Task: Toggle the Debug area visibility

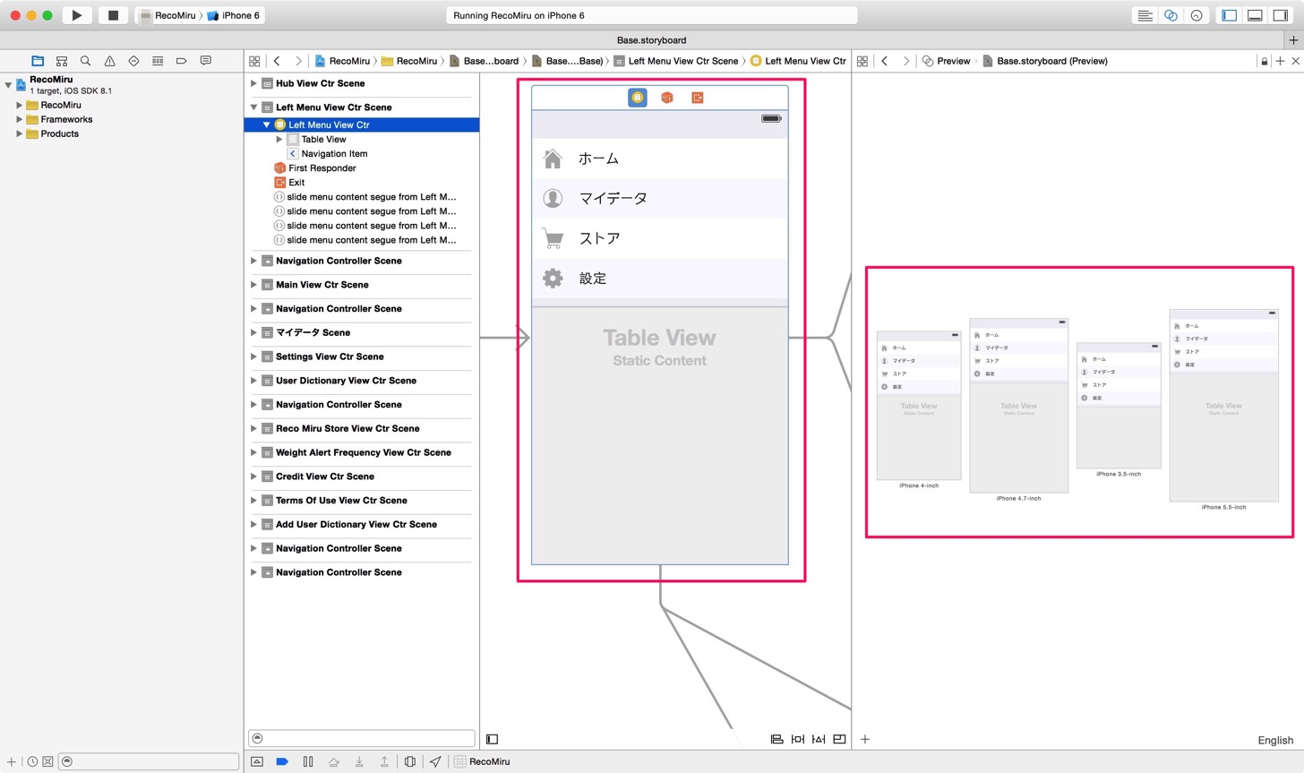Action: tap(1255, 15)
